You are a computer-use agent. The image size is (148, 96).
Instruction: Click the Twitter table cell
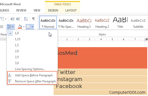tap(102, 72)
